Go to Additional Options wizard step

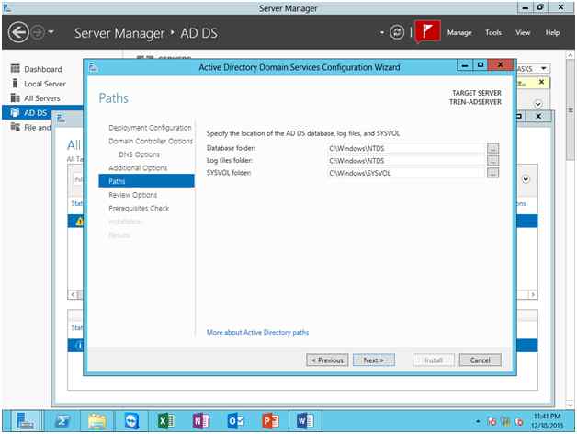click(138, 167)
